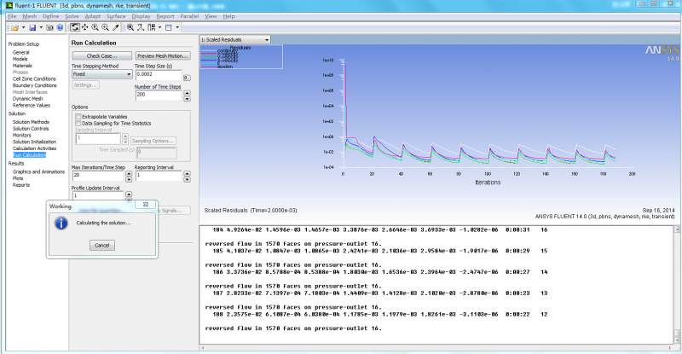Select the rotate view tool
This screenshot has width=682, height=354.
[x=75, y=27]
